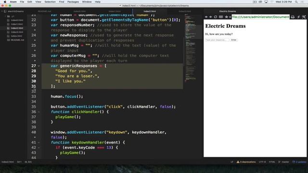Click the master git branch indicator
The width and height of the screenshot is (308, 173).
click(x=283, y=162)
